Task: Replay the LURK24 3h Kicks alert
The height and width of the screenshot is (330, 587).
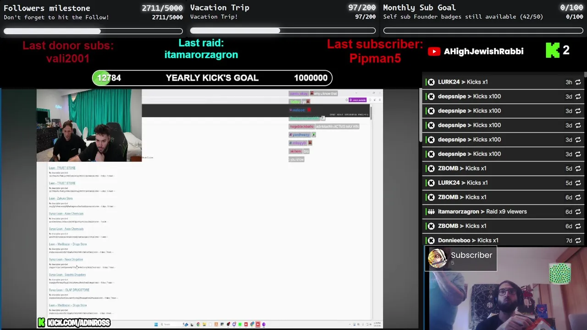Action: point(578,82)
